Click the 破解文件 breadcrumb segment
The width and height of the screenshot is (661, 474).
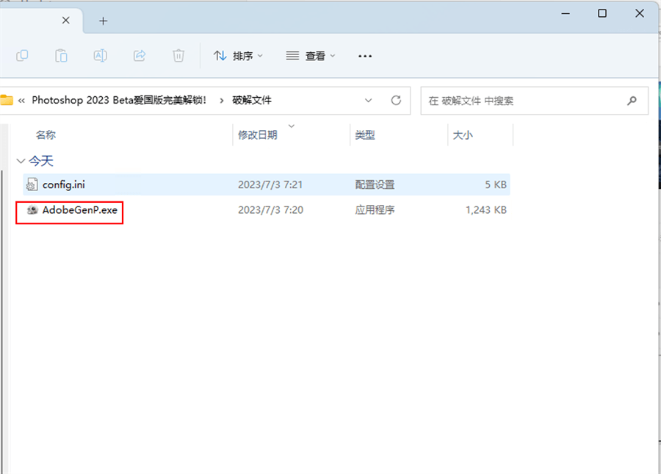pyautogui.click(x=252, y=100)
